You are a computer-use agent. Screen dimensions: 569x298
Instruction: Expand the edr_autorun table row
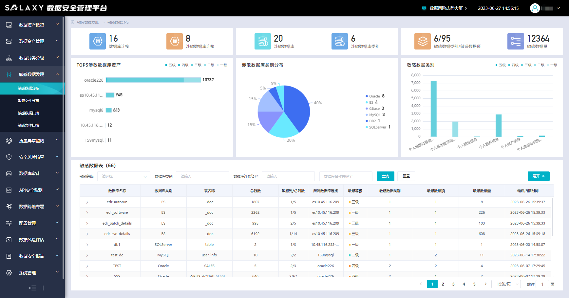click(87, 202)
